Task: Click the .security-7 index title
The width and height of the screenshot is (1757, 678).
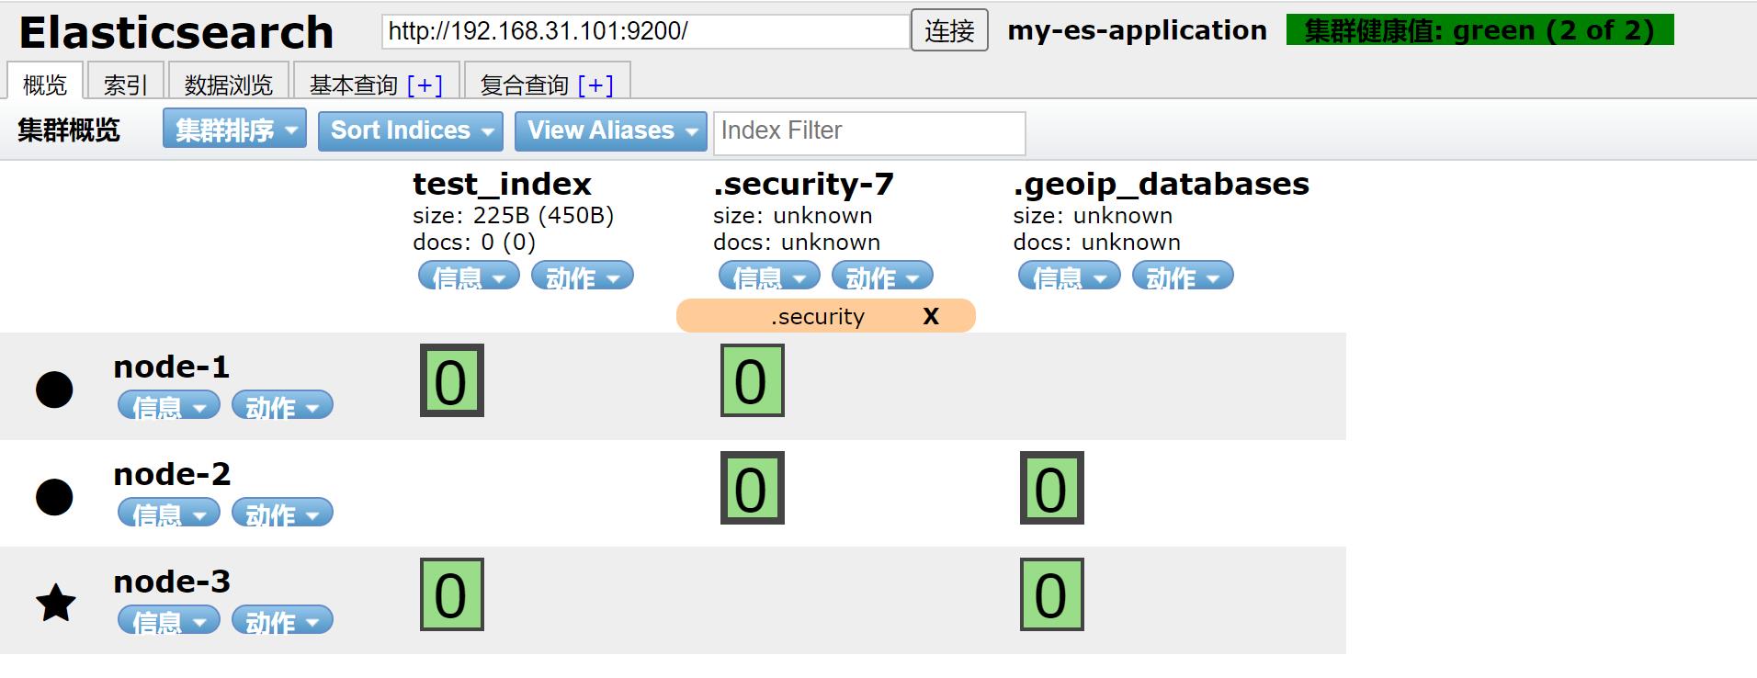Action: 803,183
